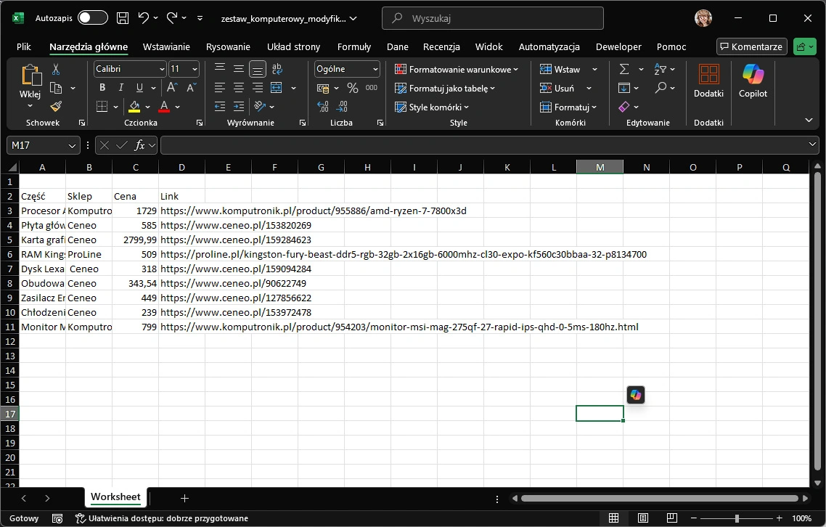Open the Copilot ribbon button
The width and height of the screenshot is (826, 527).
click(x=753, y=81)
